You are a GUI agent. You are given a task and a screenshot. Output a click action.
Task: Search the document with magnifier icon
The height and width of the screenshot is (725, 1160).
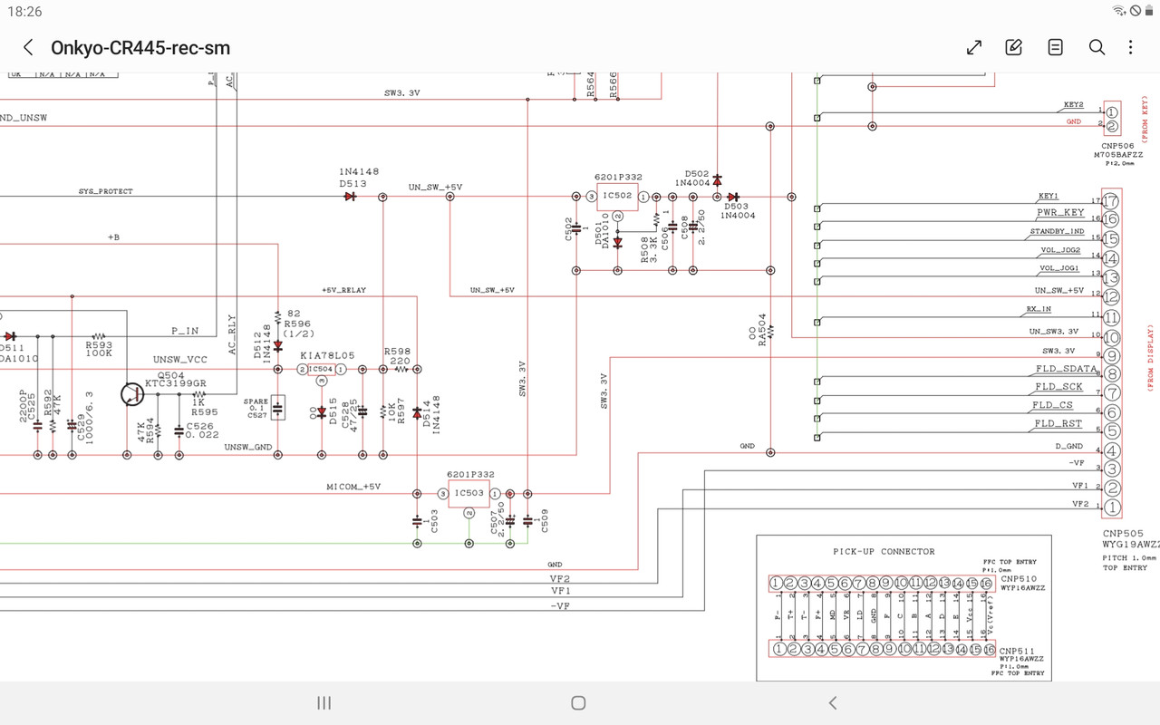[1097, 47]
